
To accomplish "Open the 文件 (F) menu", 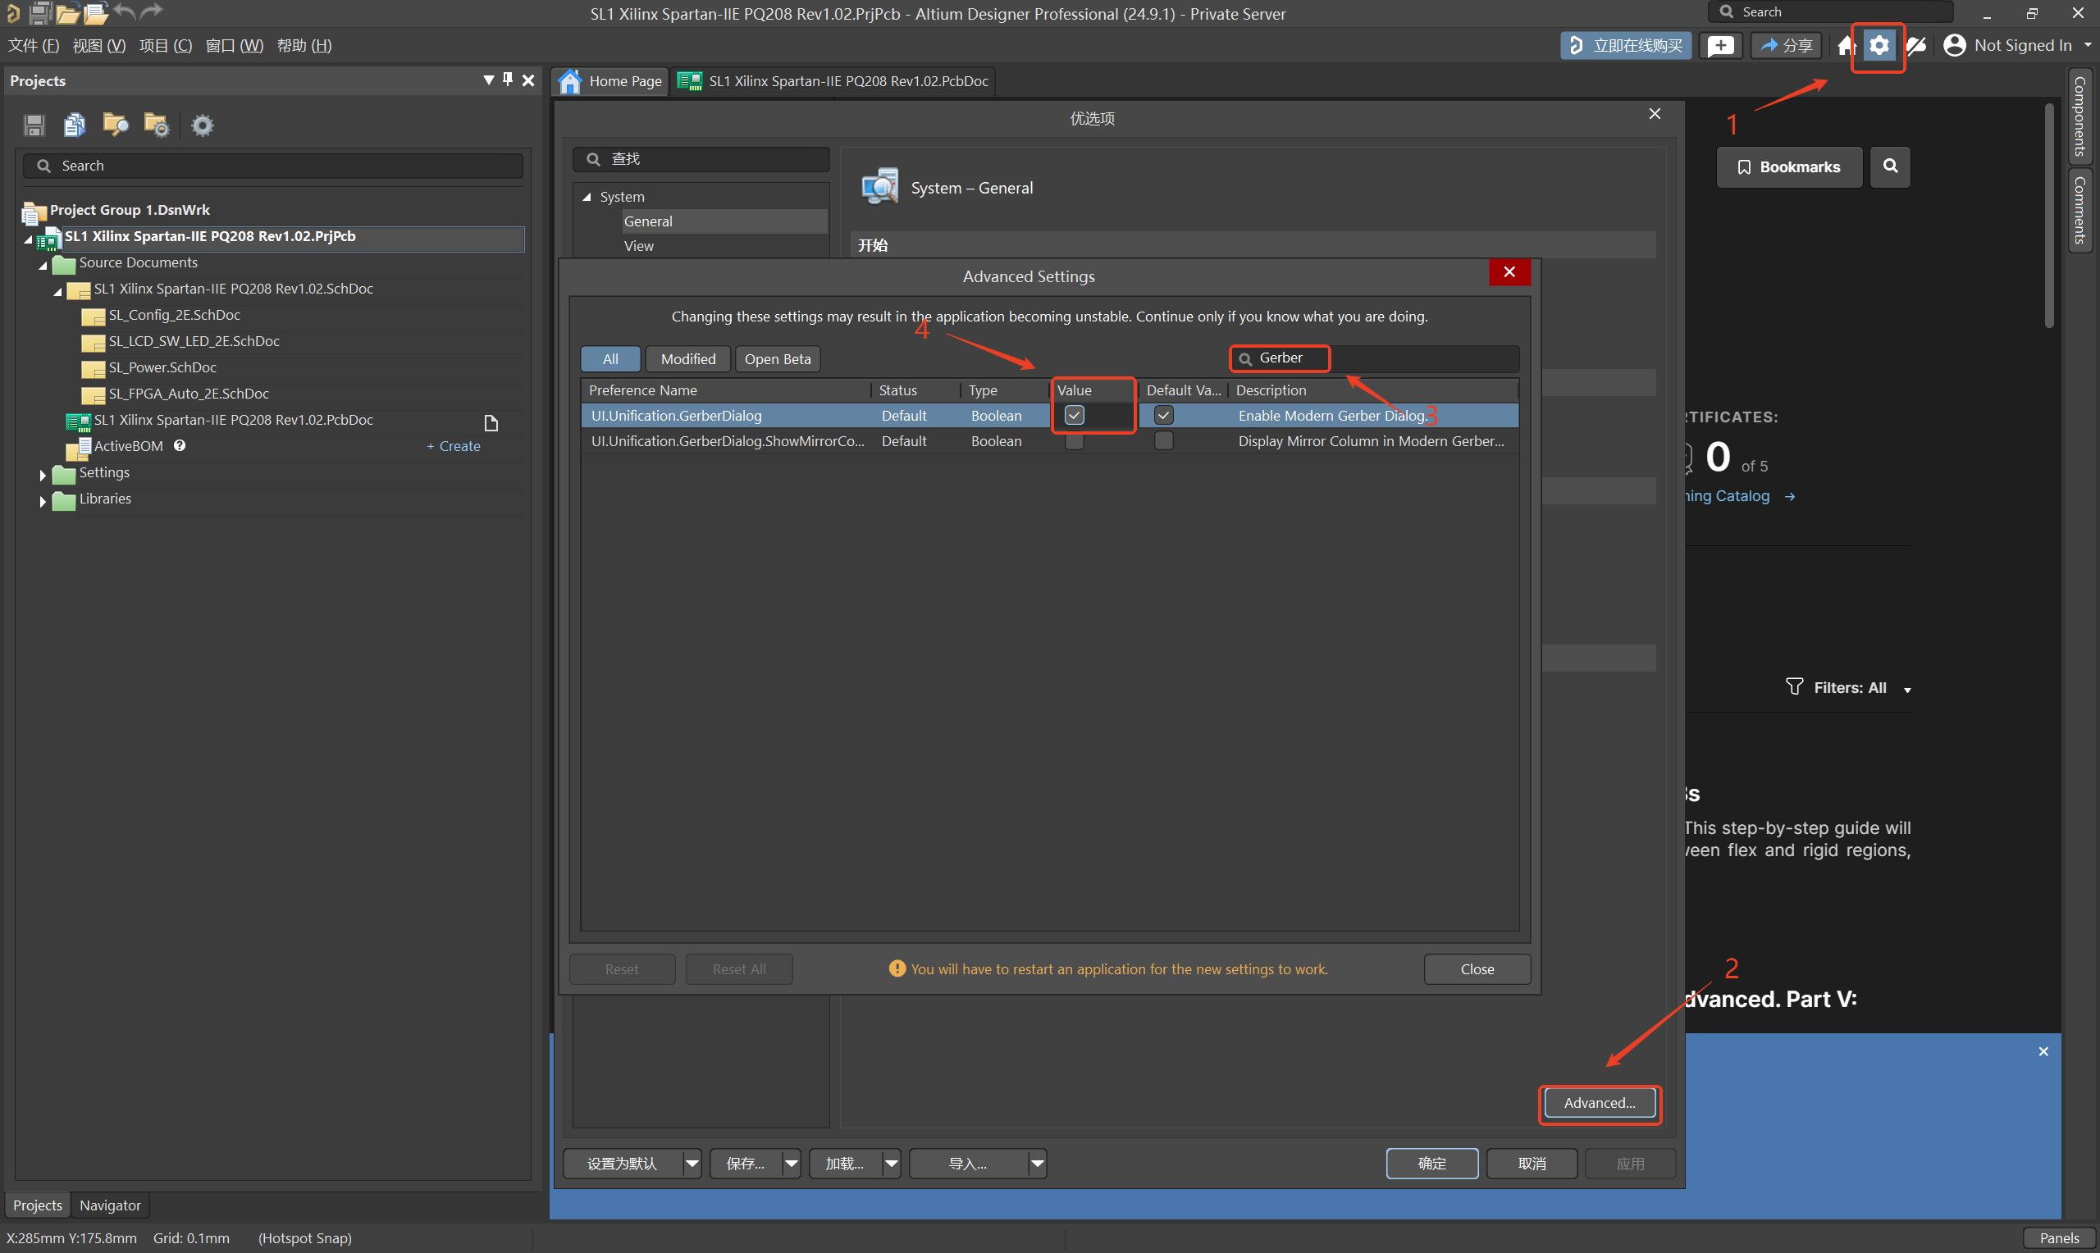I will click(x=34, y=46).
